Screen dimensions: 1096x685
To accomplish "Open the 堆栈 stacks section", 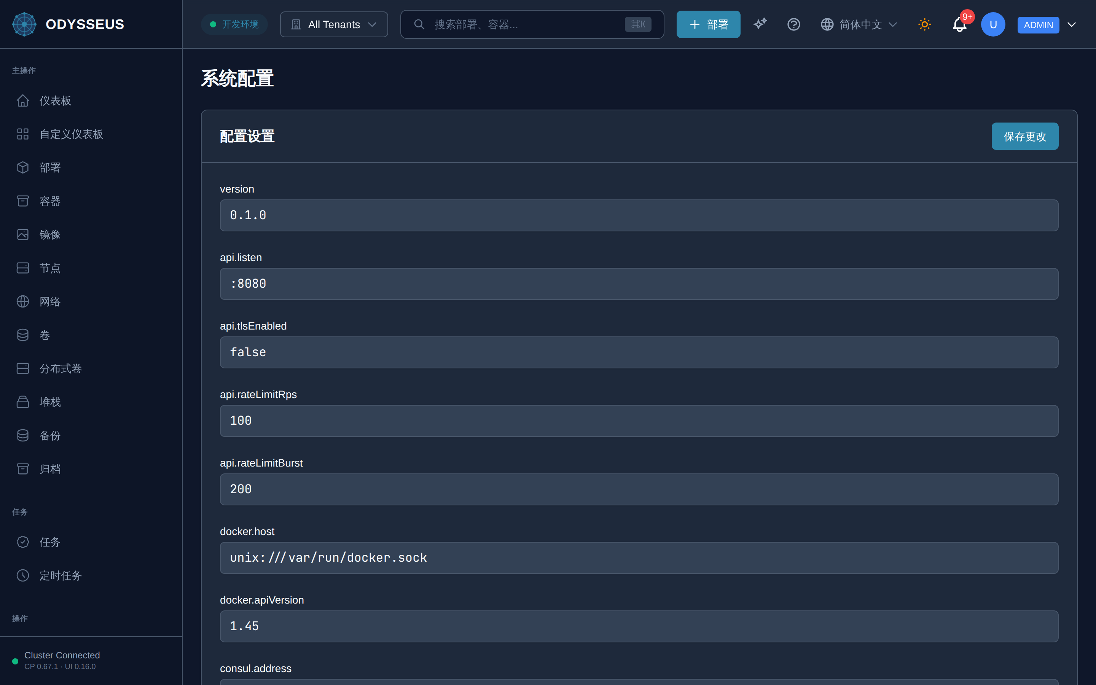I will tap(91, 402).
